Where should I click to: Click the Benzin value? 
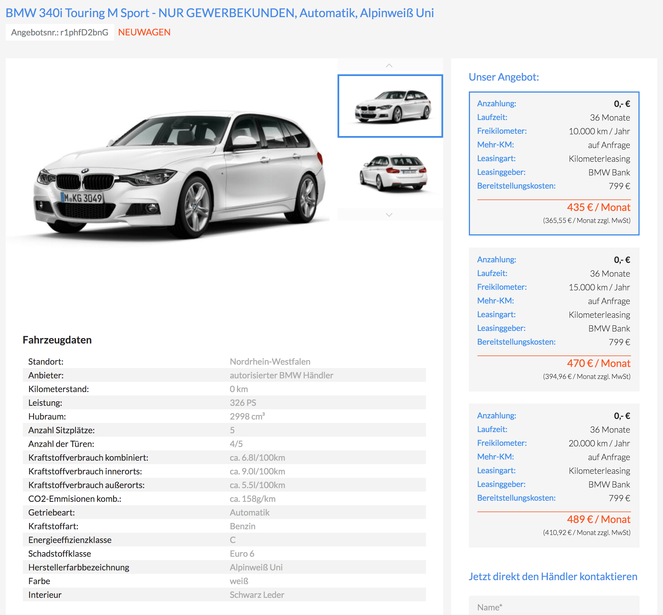coord(242,526)
